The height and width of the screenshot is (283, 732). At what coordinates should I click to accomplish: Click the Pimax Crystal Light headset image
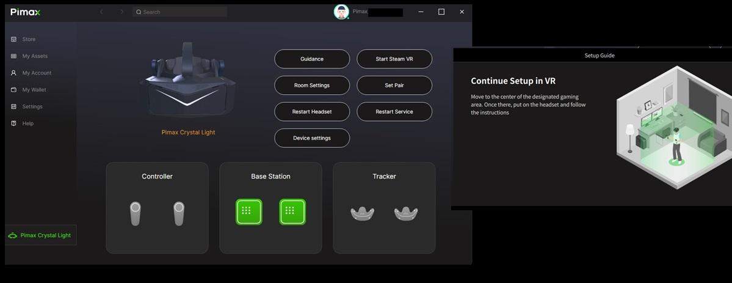187,80
